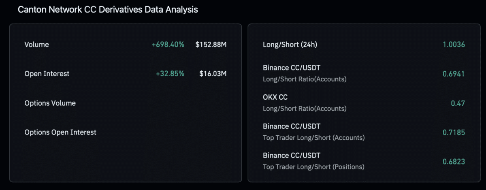The height and width of the screenshot is (190, 486).
Task: Select the Options Volume row label
Action: pos(50,103)
